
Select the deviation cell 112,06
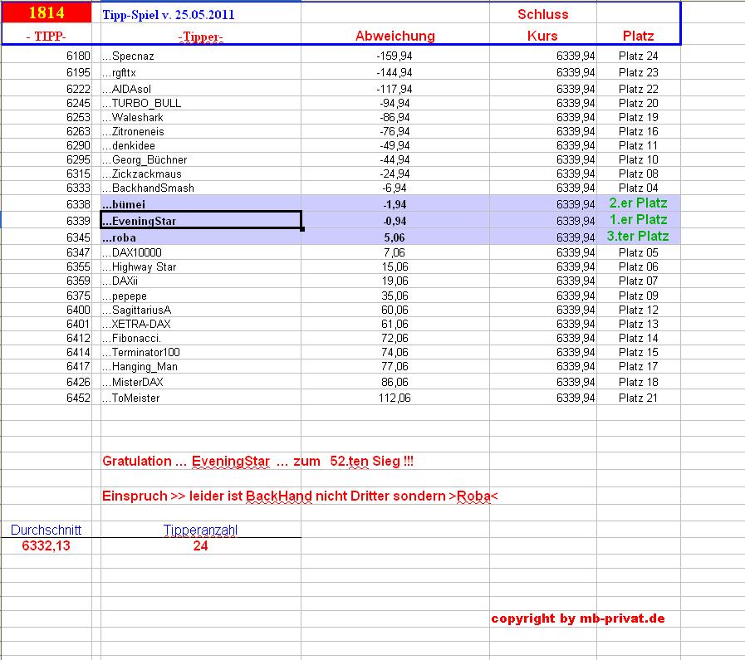point(395,398)
